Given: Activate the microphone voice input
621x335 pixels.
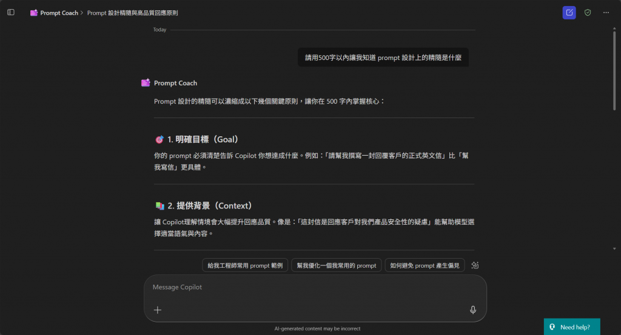Looking at the screenshot, I should (473, 310).
